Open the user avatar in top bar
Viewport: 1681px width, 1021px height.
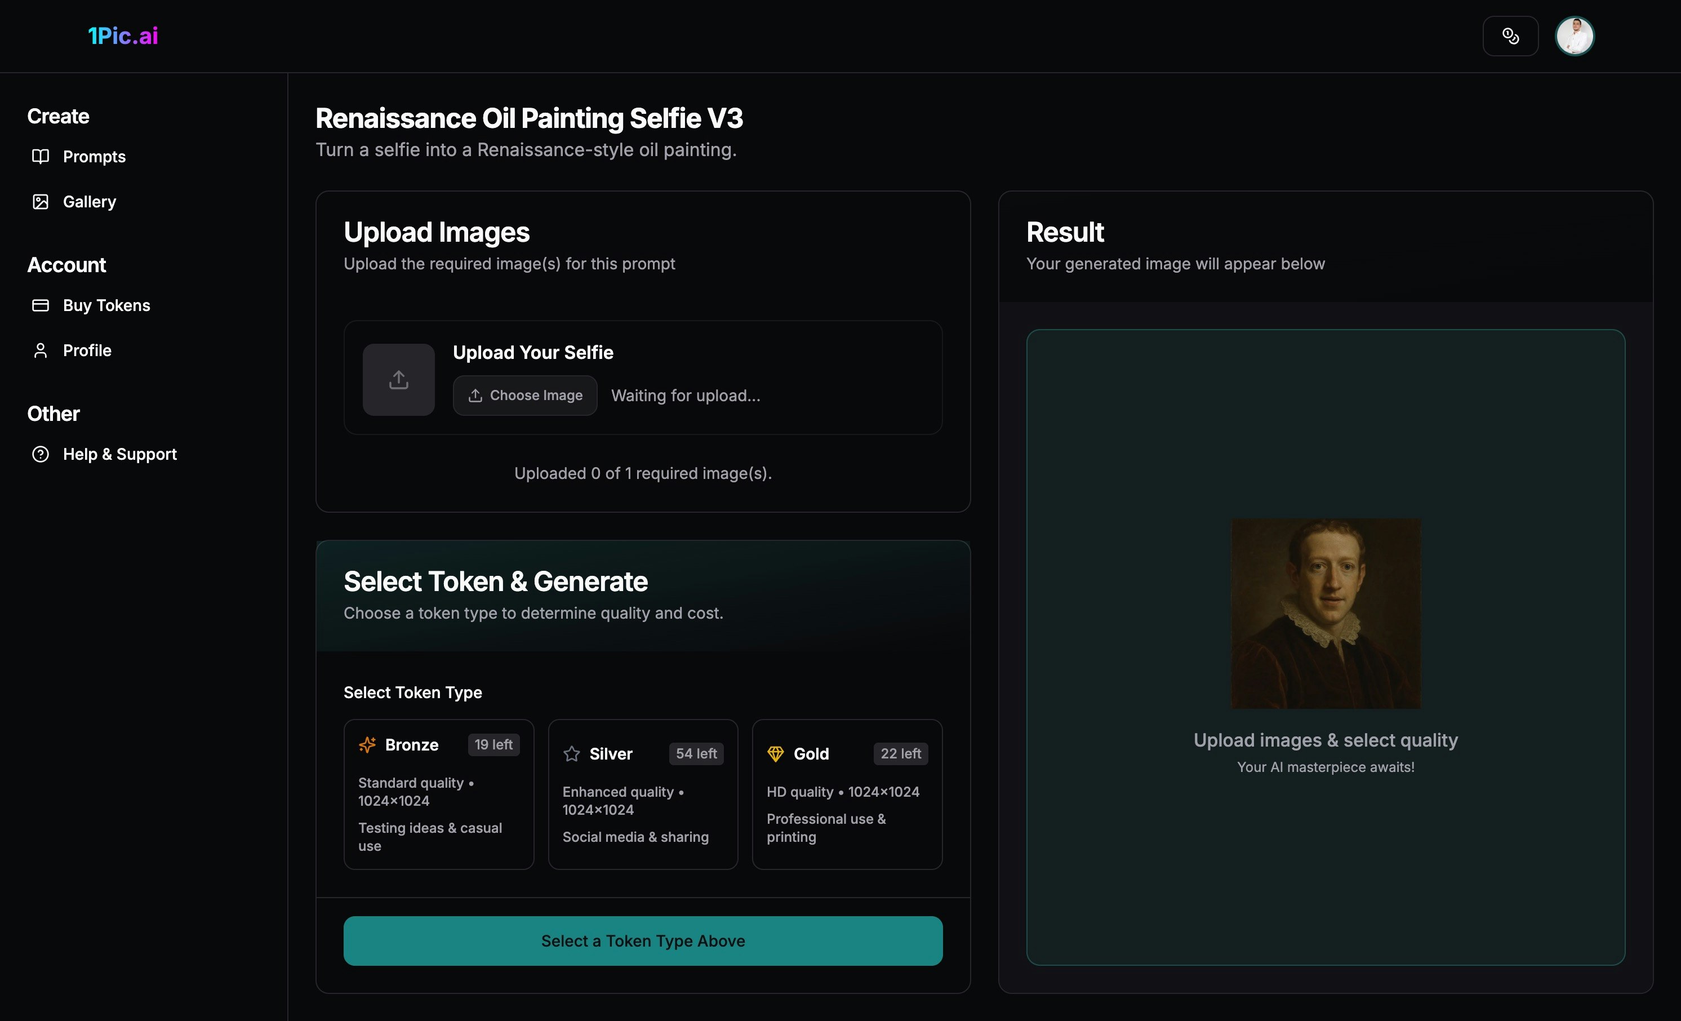(x=1574, y=36)
